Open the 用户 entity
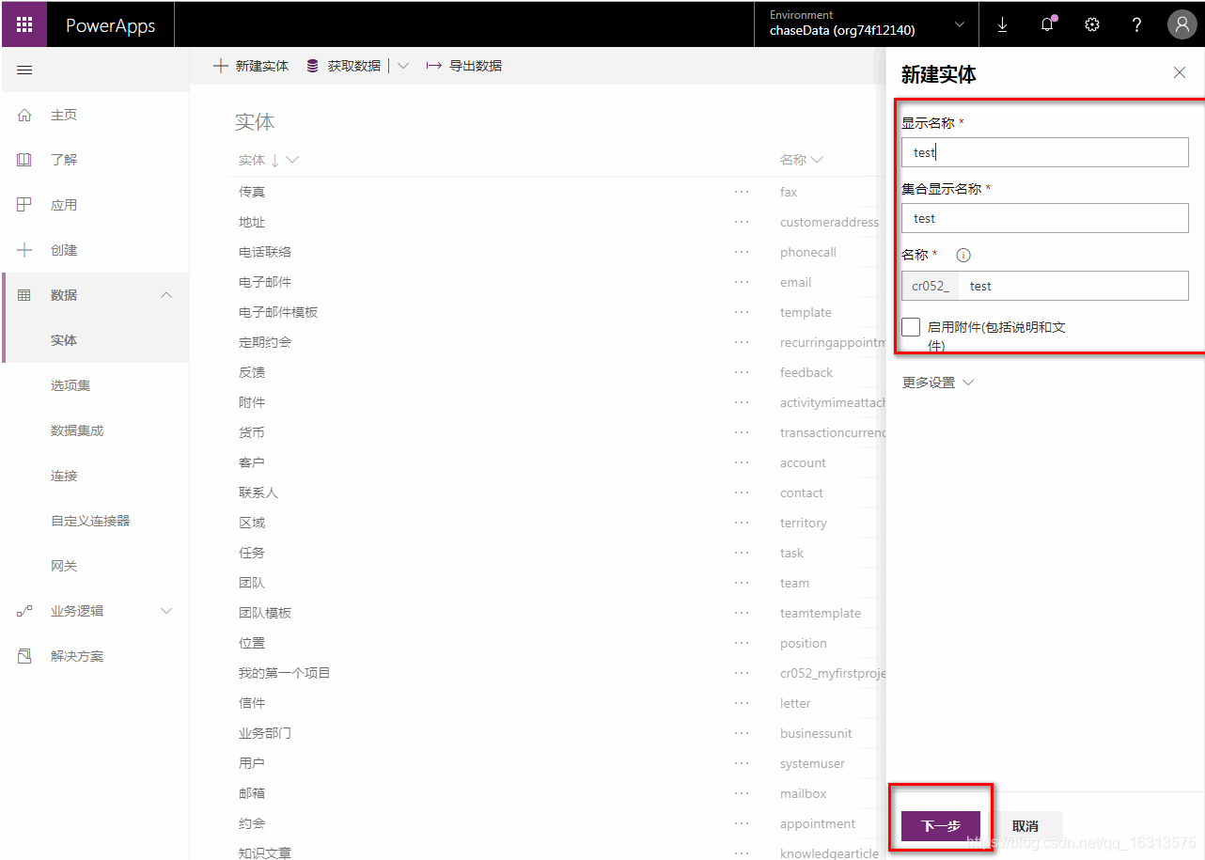Image resolution: width=1205 pixels, height=860 pixels. coord(252,763)
